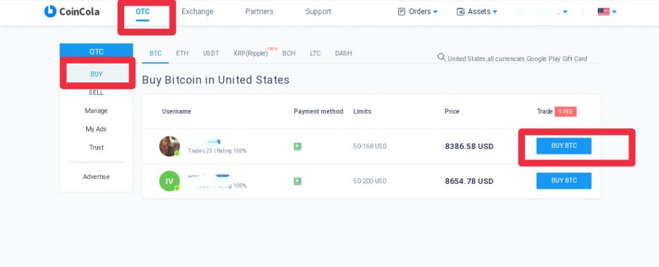This screenshot has height=267, width=659.
Task: Open the Support page
Action: coord(318,12)
